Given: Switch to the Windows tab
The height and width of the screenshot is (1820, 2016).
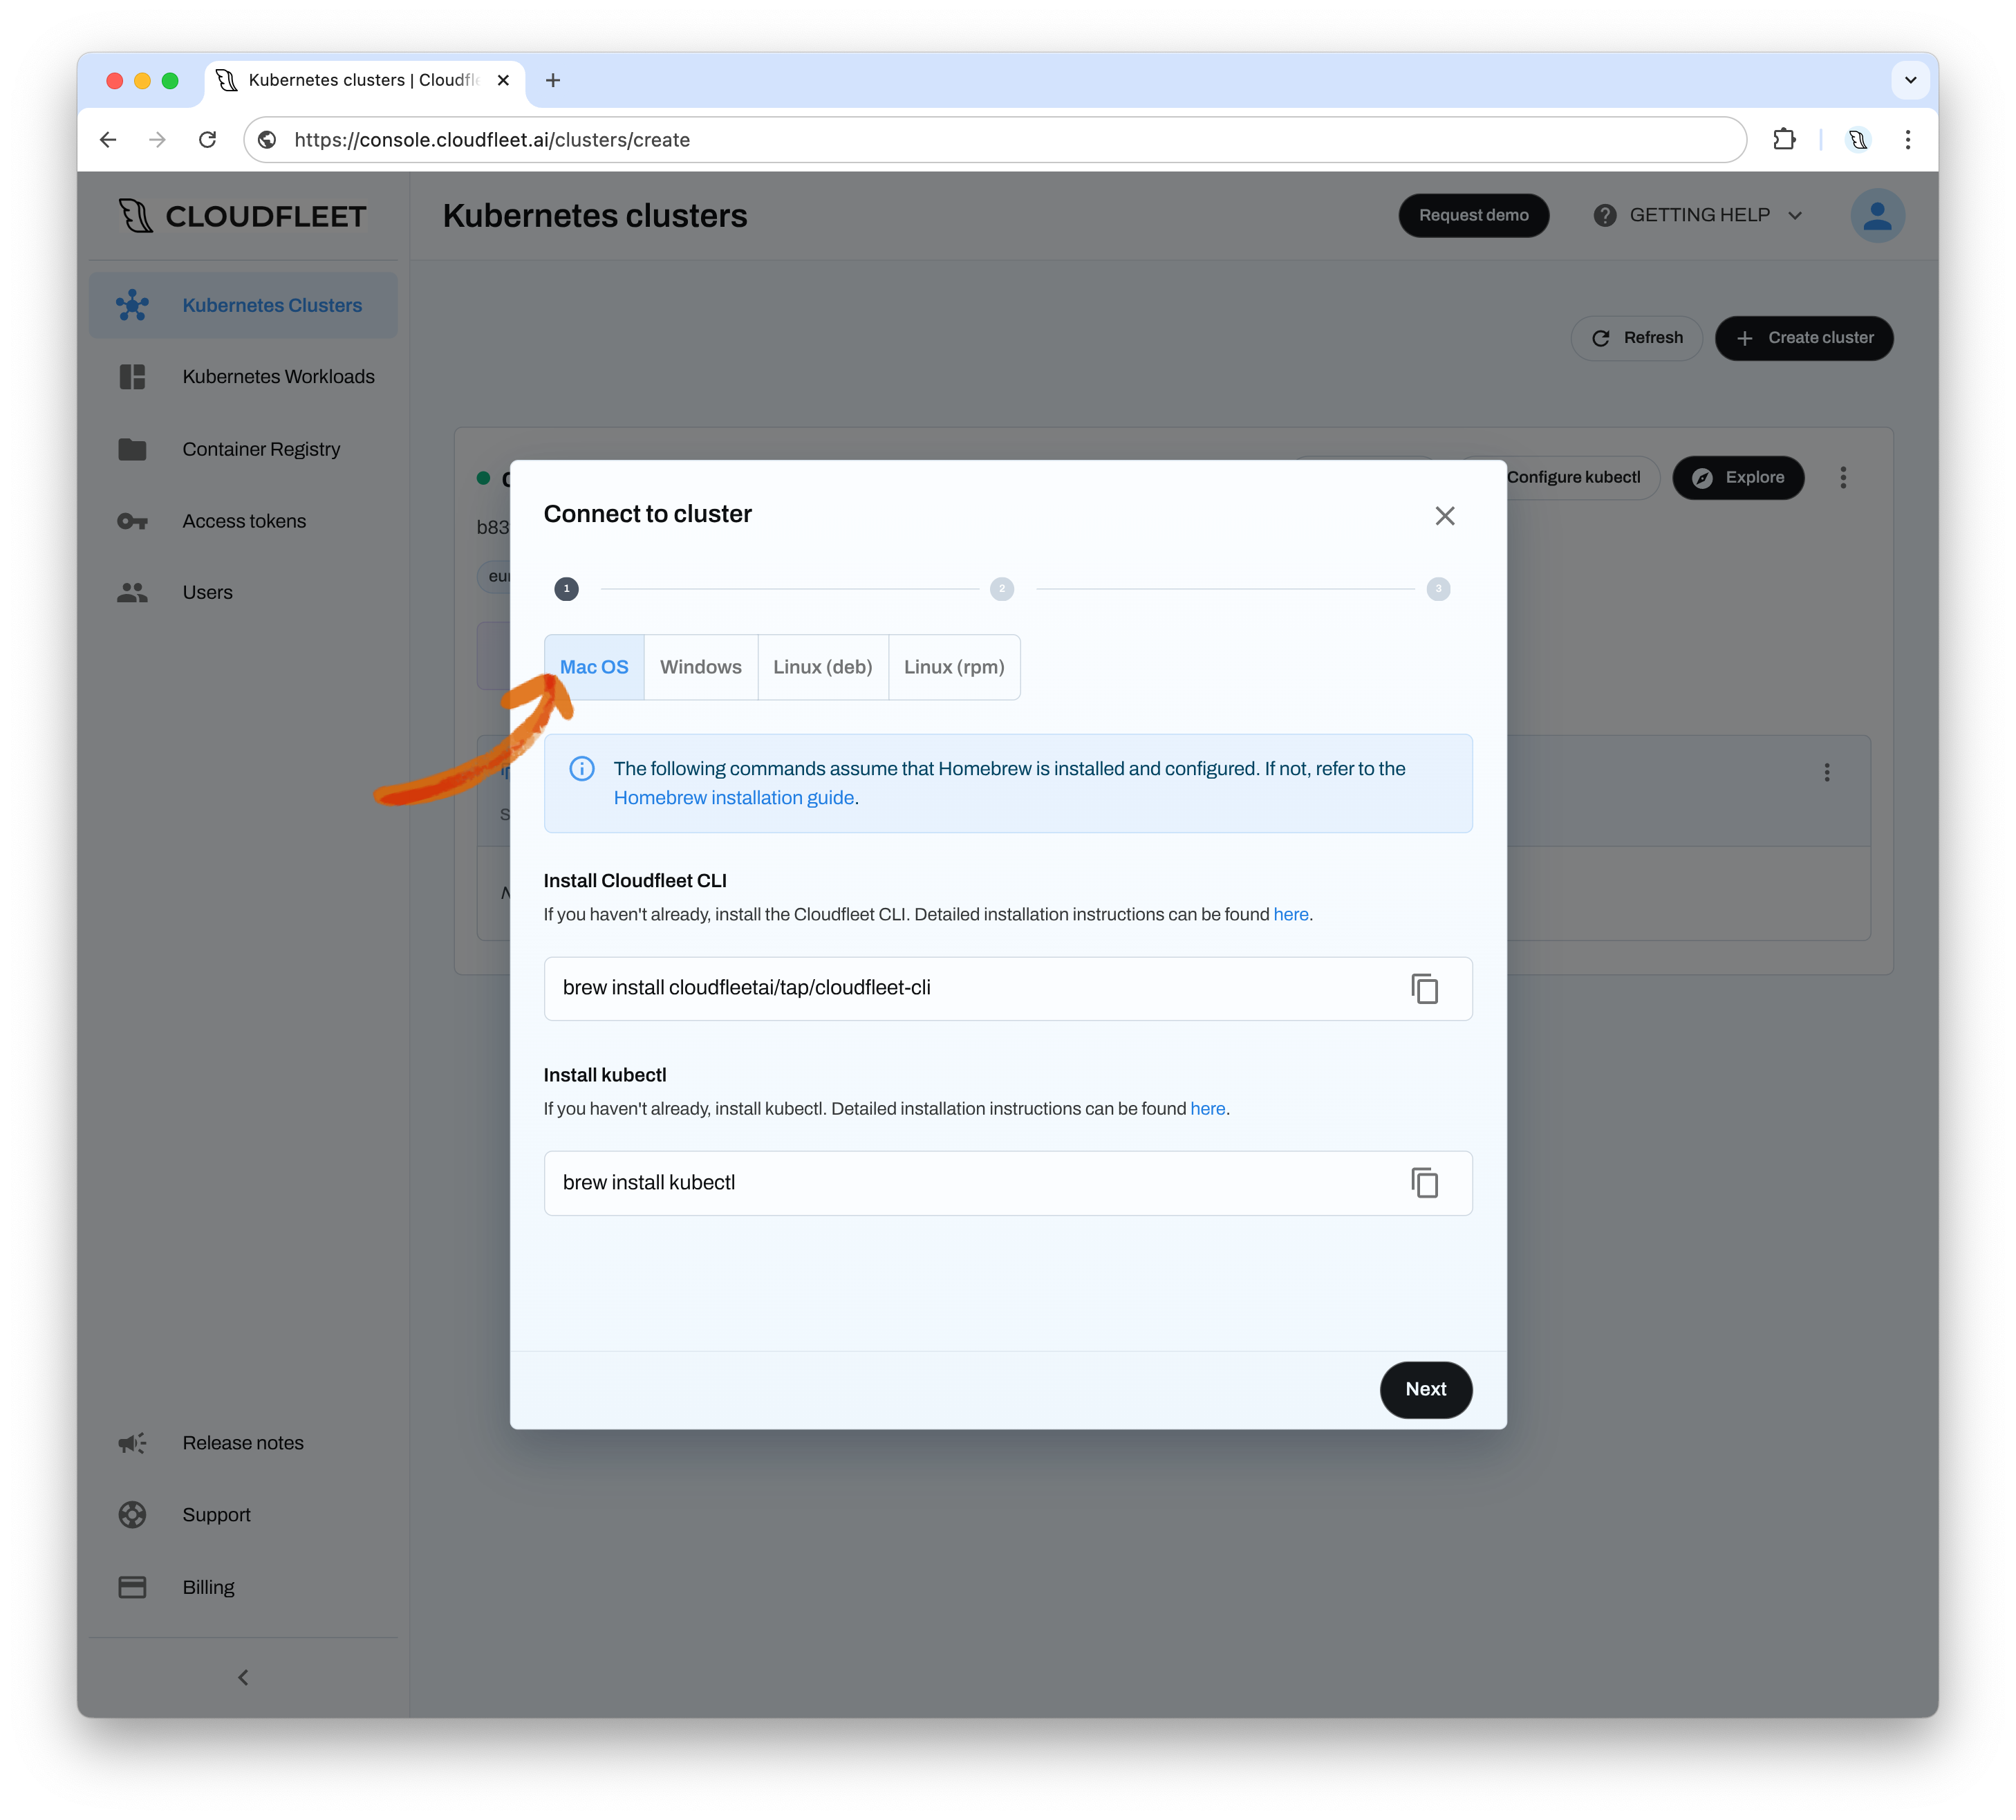Looking at the screenshot, I should pyautogui.click(x=701, y=667).
